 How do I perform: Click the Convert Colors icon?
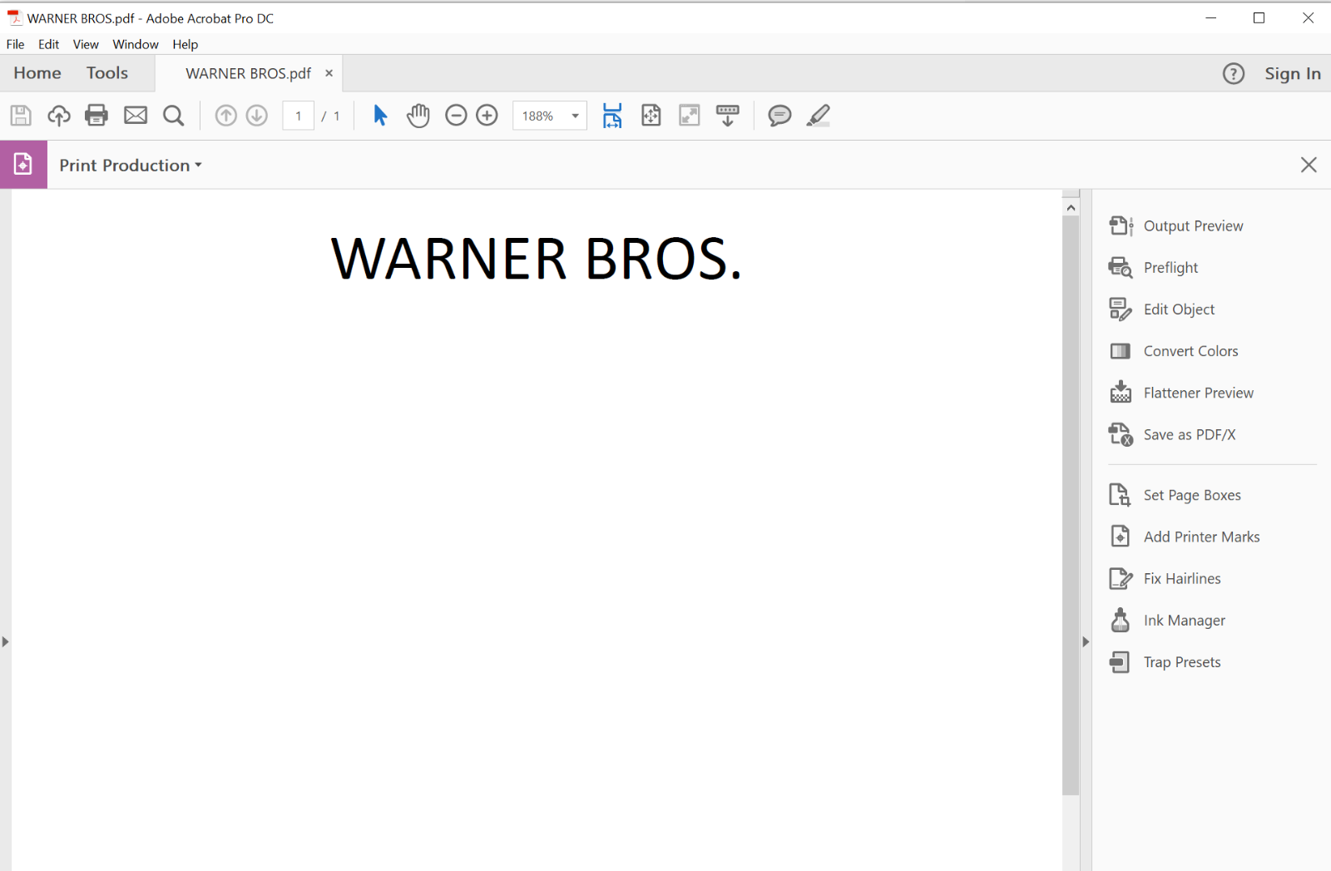[1121, 351]
